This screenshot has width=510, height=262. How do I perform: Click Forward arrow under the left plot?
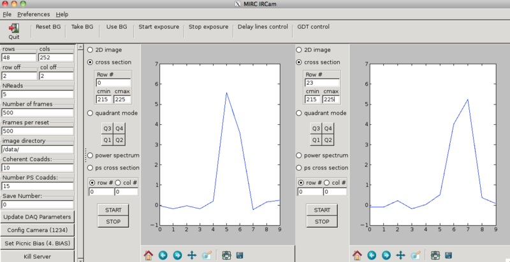(x=177, y=255)
